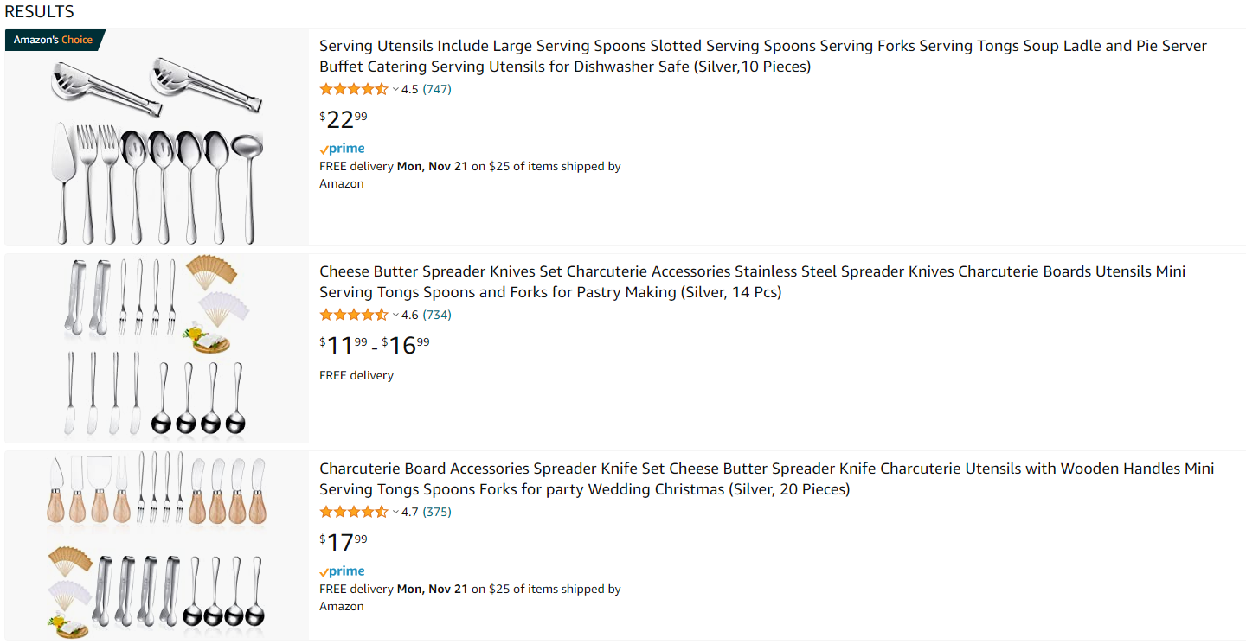This screenshot has height=644, width=1246.
Task: Click the $22.99 price
Action: pyautogui.click(x=344, y=118)
